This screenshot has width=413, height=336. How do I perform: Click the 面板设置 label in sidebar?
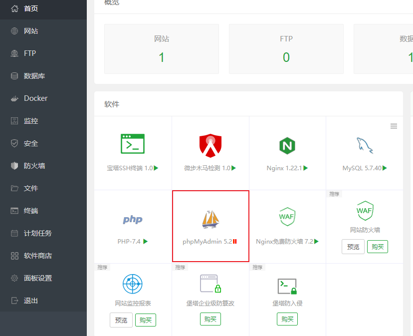click(x=38, y=278)
